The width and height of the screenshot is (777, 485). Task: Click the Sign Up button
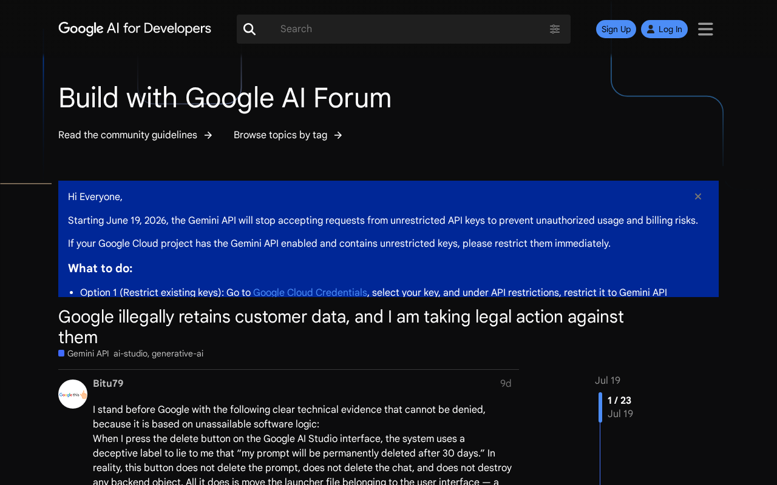[616, 29]
